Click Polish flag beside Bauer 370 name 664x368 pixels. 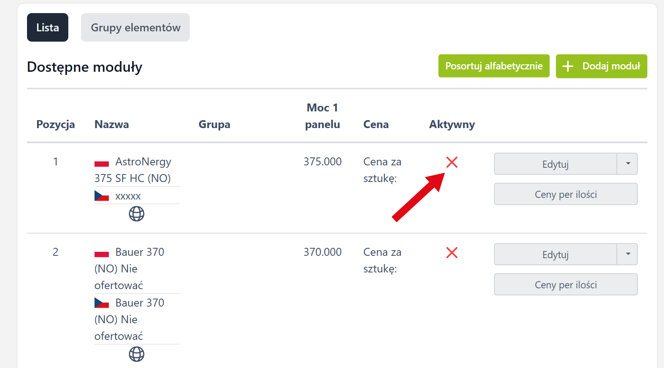coord(102,254)
